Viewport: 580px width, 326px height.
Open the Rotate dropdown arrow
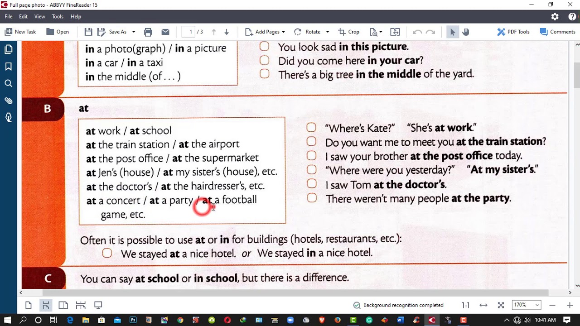click(x=327, y=32)
